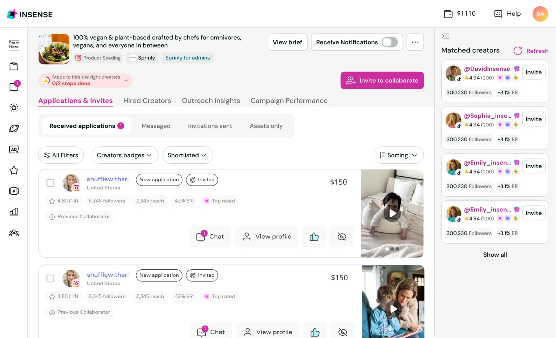Click the AD ads manager sidebar icon
556x338 pixels.
14,149
